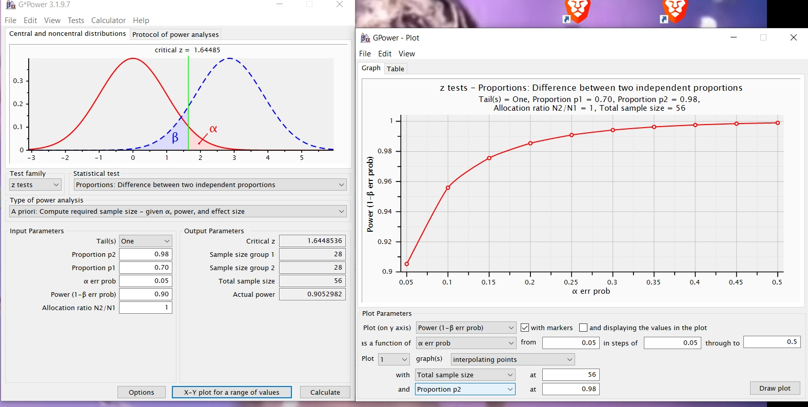Open the left Brave desktop shortcut
Image resolution: width=808 pixels, height=407 pixels.
coord(577,11)
